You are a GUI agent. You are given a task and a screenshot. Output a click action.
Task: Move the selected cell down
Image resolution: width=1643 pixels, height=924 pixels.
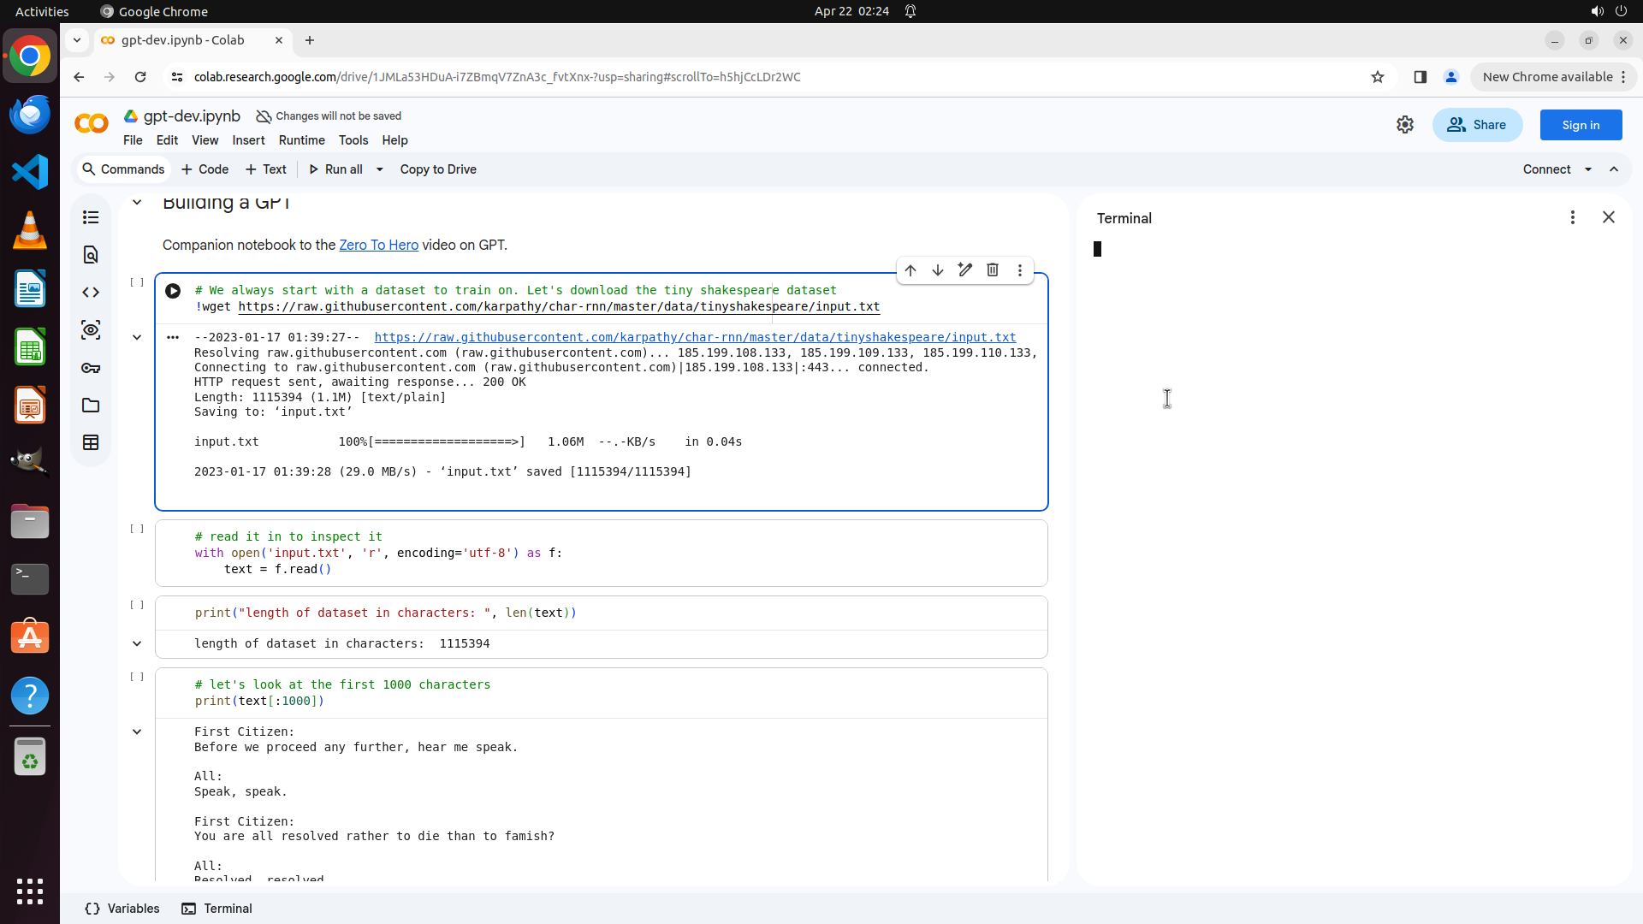point(938,270)
